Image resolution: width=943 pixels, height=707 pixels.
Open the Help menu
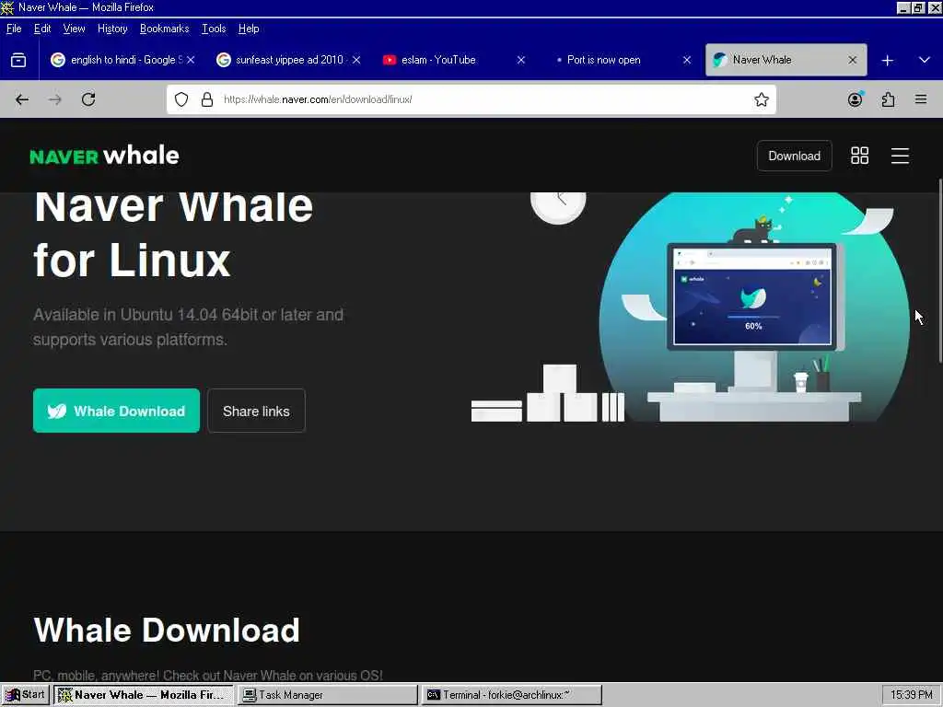tap(249, 29)
